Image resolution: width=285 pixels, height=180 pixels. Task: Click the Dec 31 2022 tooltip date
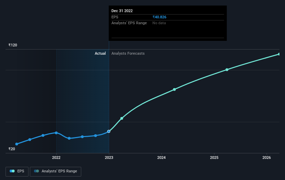[x=122, y=11]
